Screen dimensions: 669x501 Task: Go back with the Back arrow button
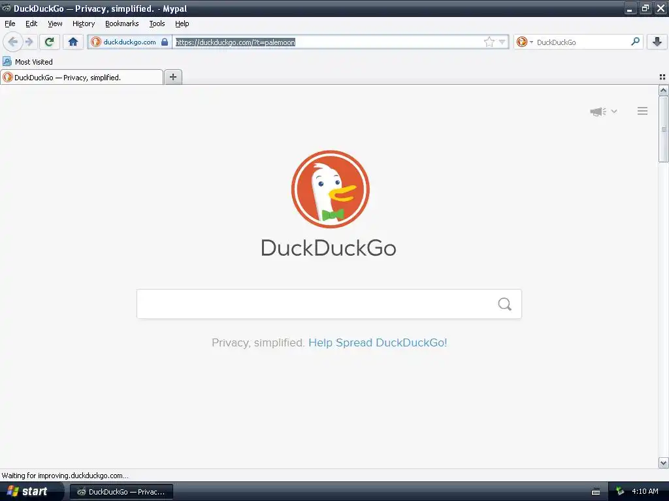coord(13,42)
